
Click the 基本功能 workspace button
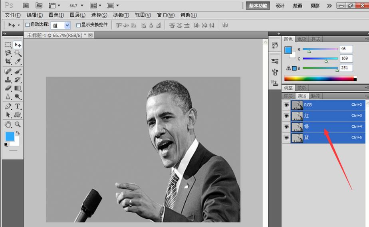click(258, 6)
